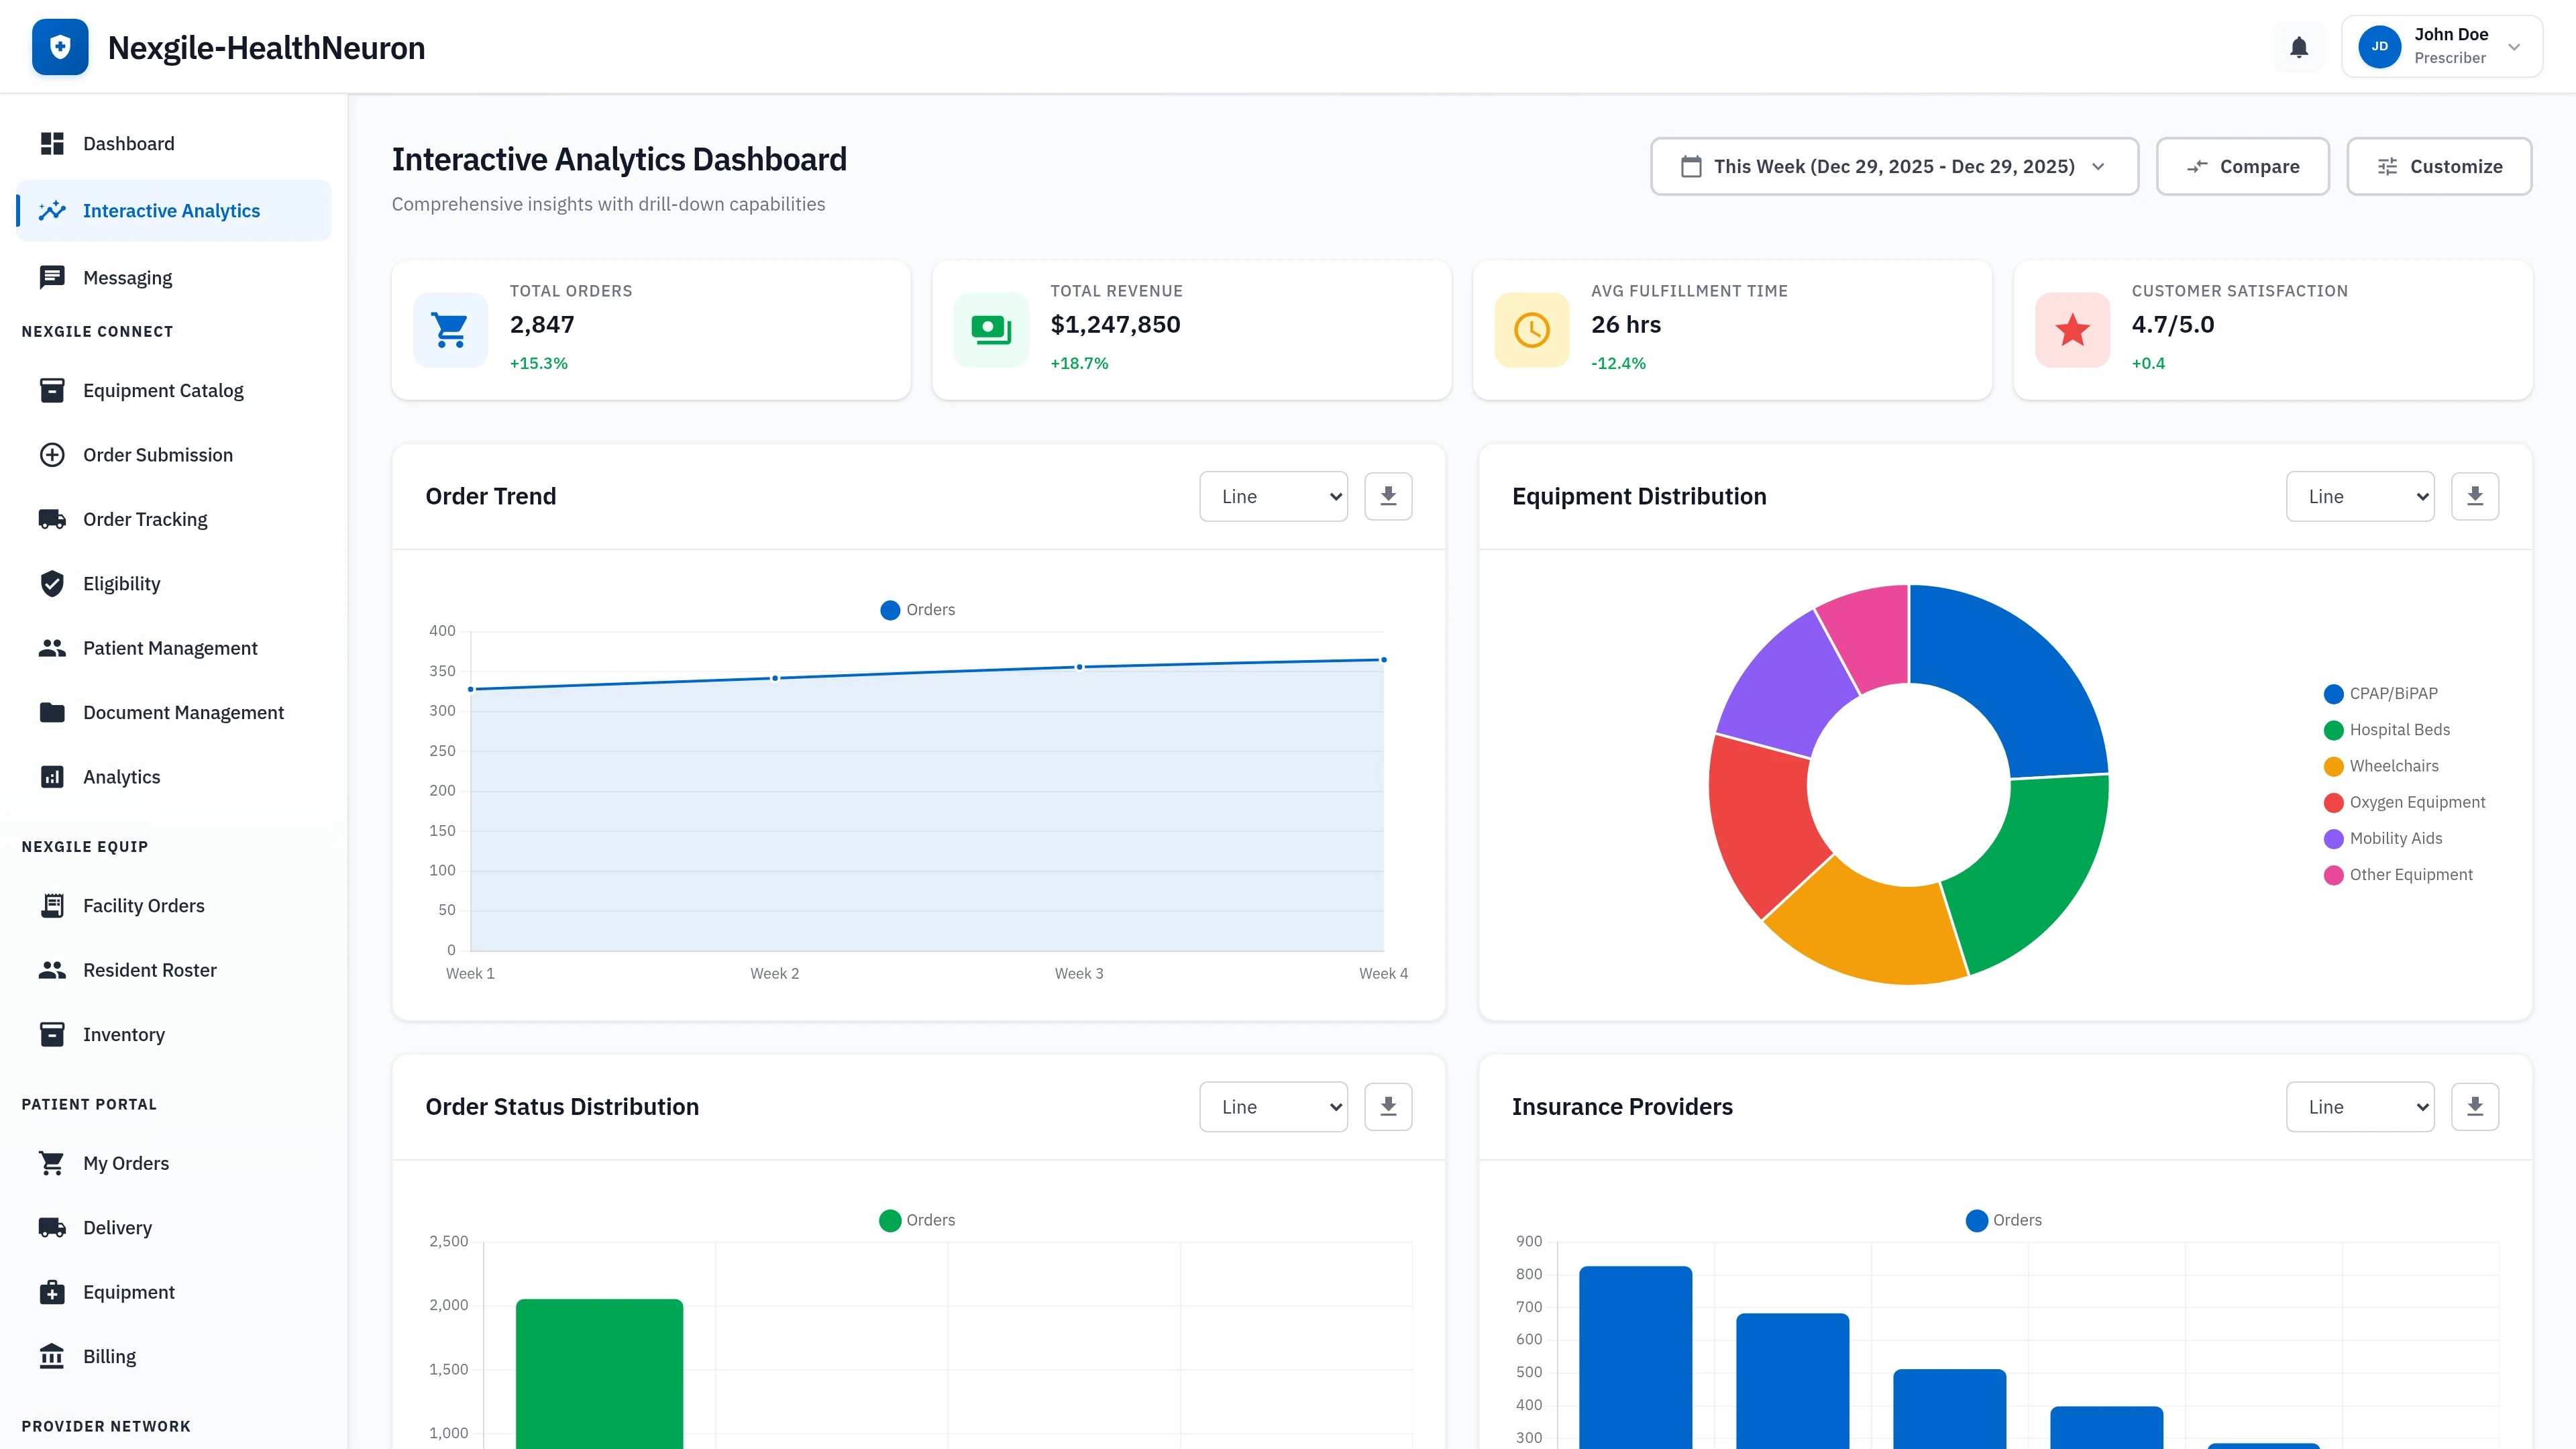The image size is (2576, 1449).
Task: Open the Facility Orders page
Action: [x=144, y=905]
